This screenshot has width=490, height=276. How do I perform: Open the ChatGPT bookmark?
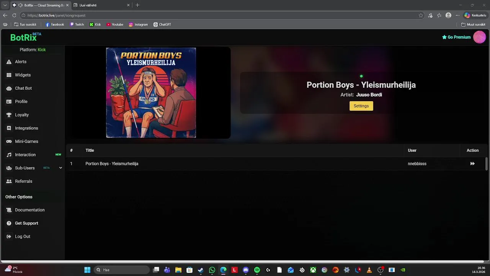(162, 25)
